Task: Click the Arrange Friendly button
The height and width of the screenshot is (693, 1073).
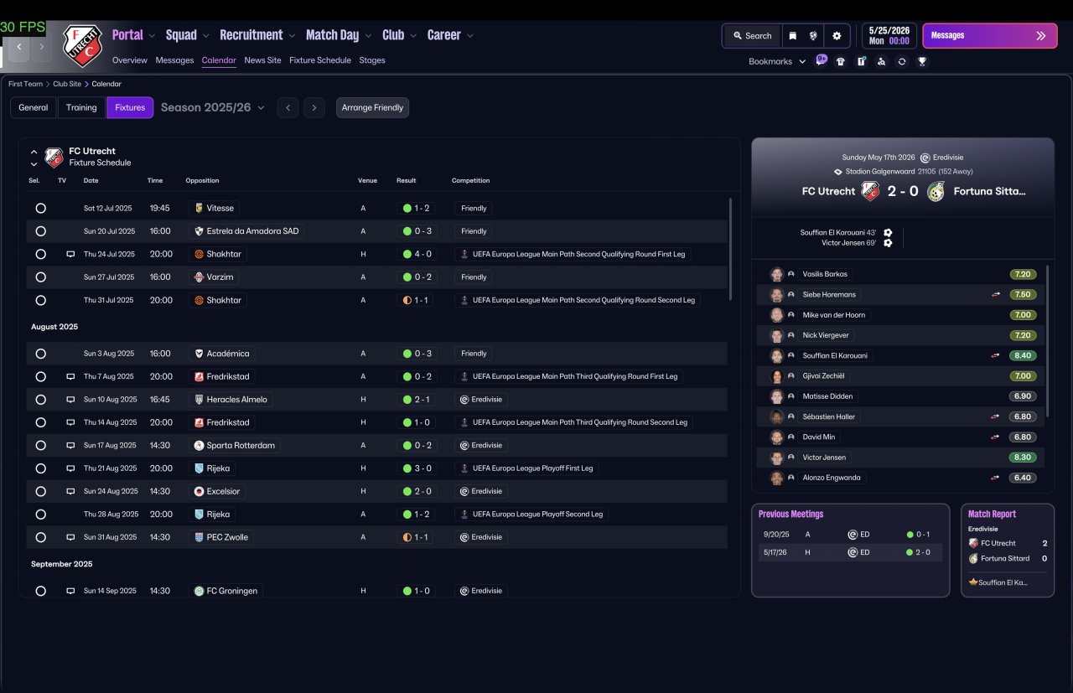Action: (x=372, y=107)
